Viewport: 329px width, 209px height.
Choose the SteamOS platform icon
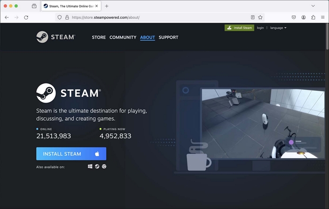tap(97, 167)
